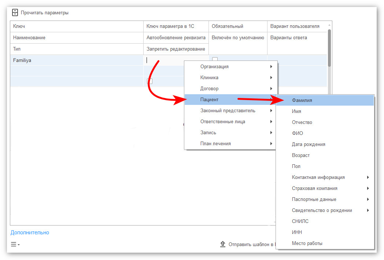Open the hamburger list menu icon
The image size is (384, 260).
pos(15,244)
